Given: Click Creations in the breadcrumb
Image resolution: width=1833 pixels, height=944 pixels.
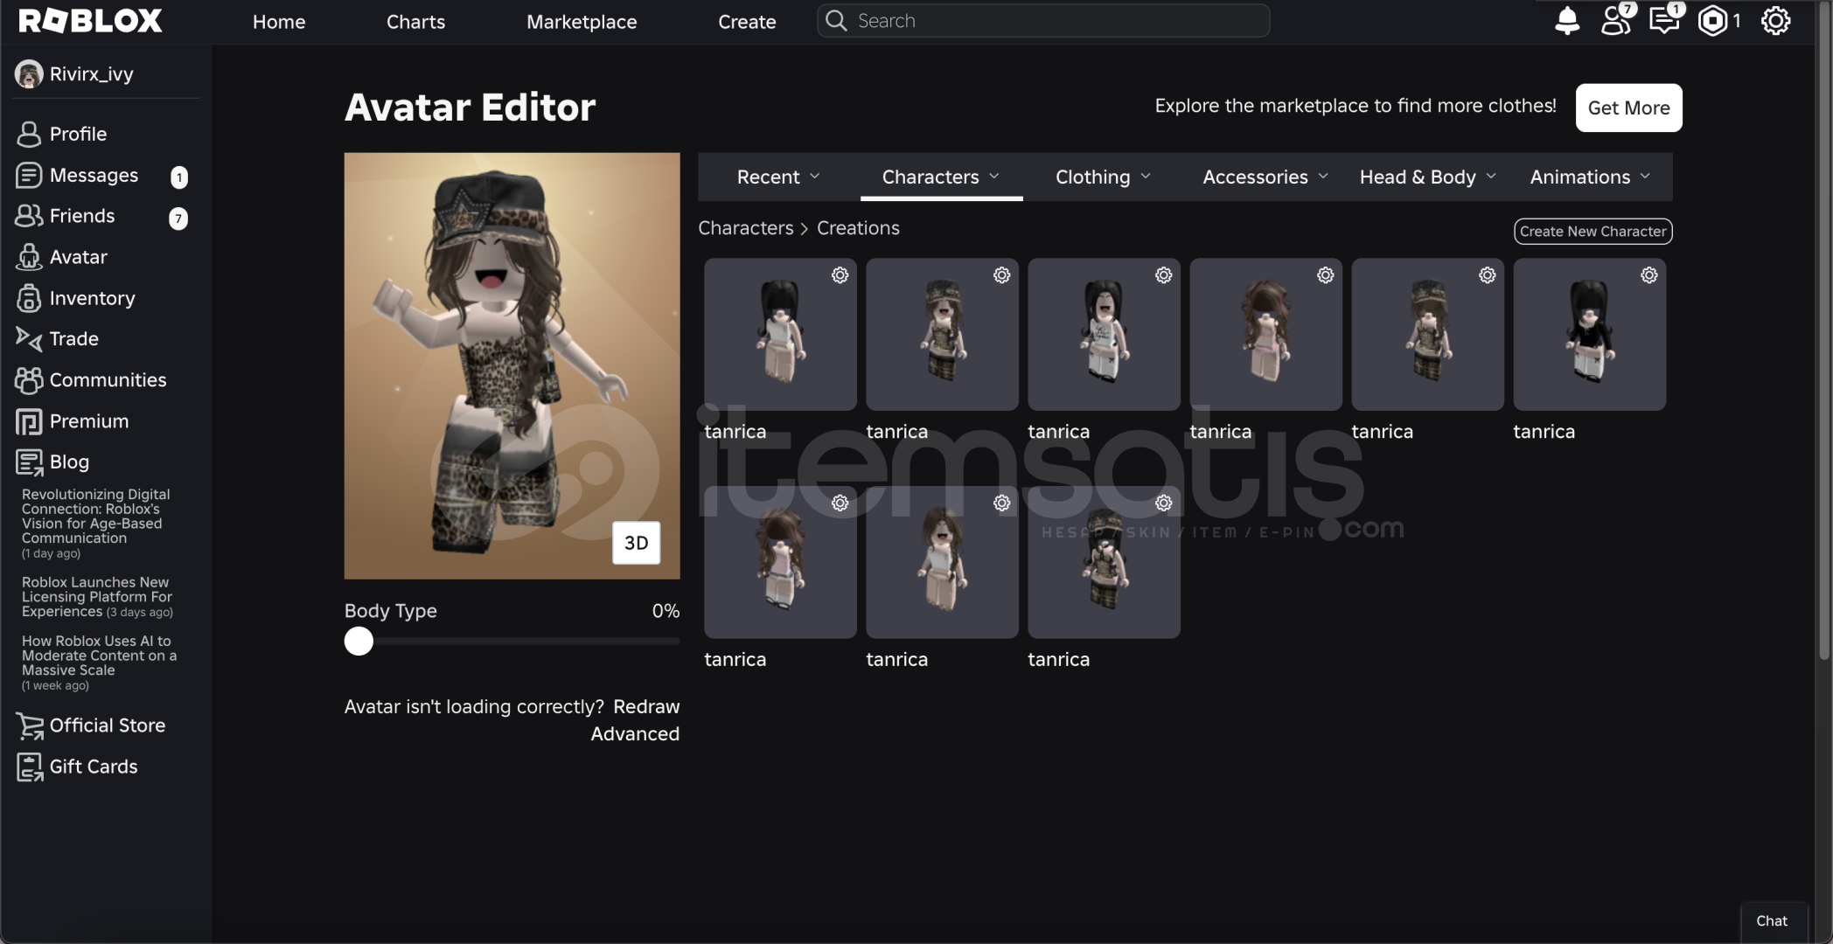Looking at the screenshot, I should click(x=858, y=228).
